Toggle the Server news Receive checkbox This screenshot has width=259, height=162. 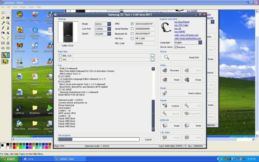click(x=176, y=47)
